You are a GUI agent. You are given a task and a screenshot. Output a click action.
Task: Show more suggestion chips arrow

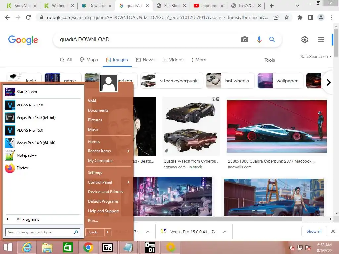(329, 82)
